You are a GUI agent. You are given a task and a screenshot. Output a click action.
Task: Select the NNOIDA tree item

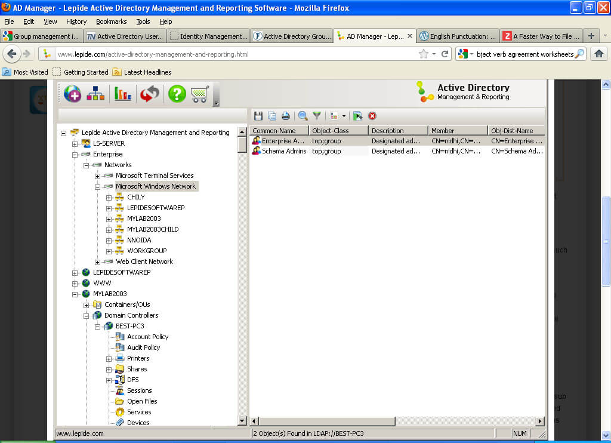[138, 240]
